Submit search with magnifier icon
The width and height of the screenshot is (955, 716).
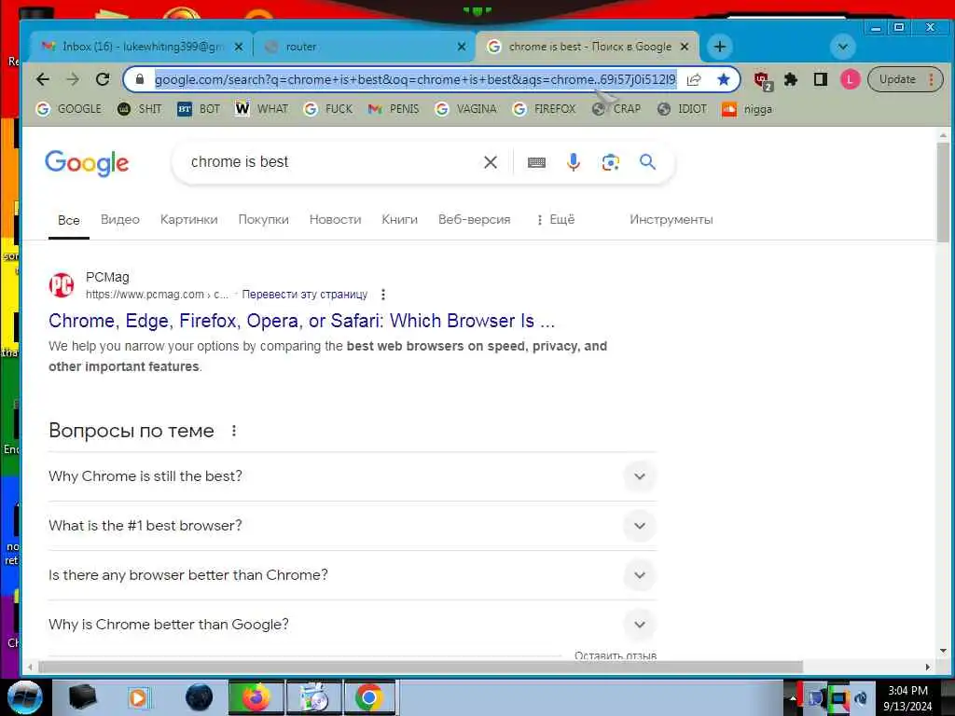(647, 162)
